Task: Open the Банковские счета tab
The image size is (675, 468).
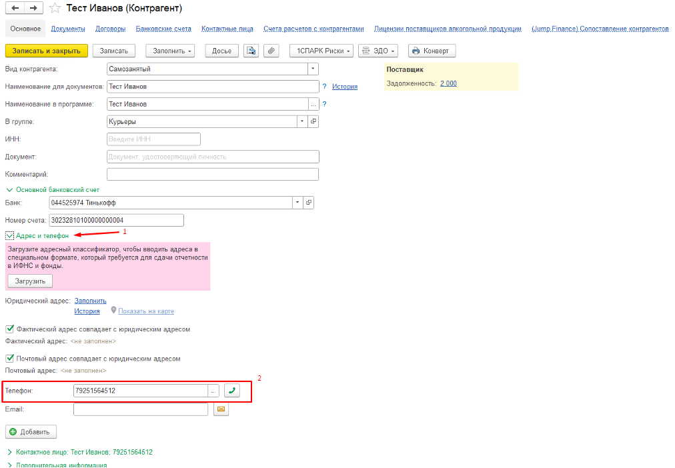Action: [163, 29]
